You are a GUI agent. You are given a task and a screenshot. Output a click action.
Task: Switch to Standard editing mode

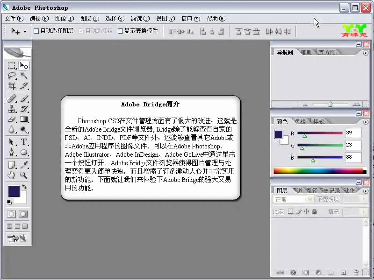pyautogui.click(x=11, y=214)
